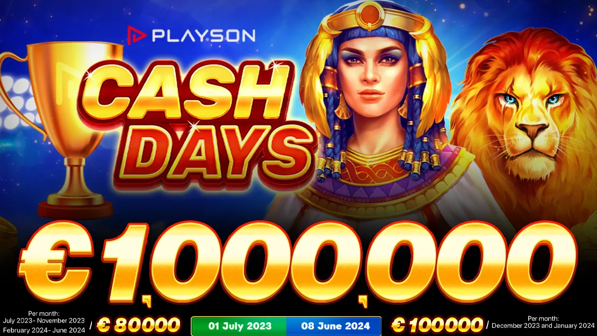
Task: Click the blue 08 June 2024 label
Action: coord(335,326)
